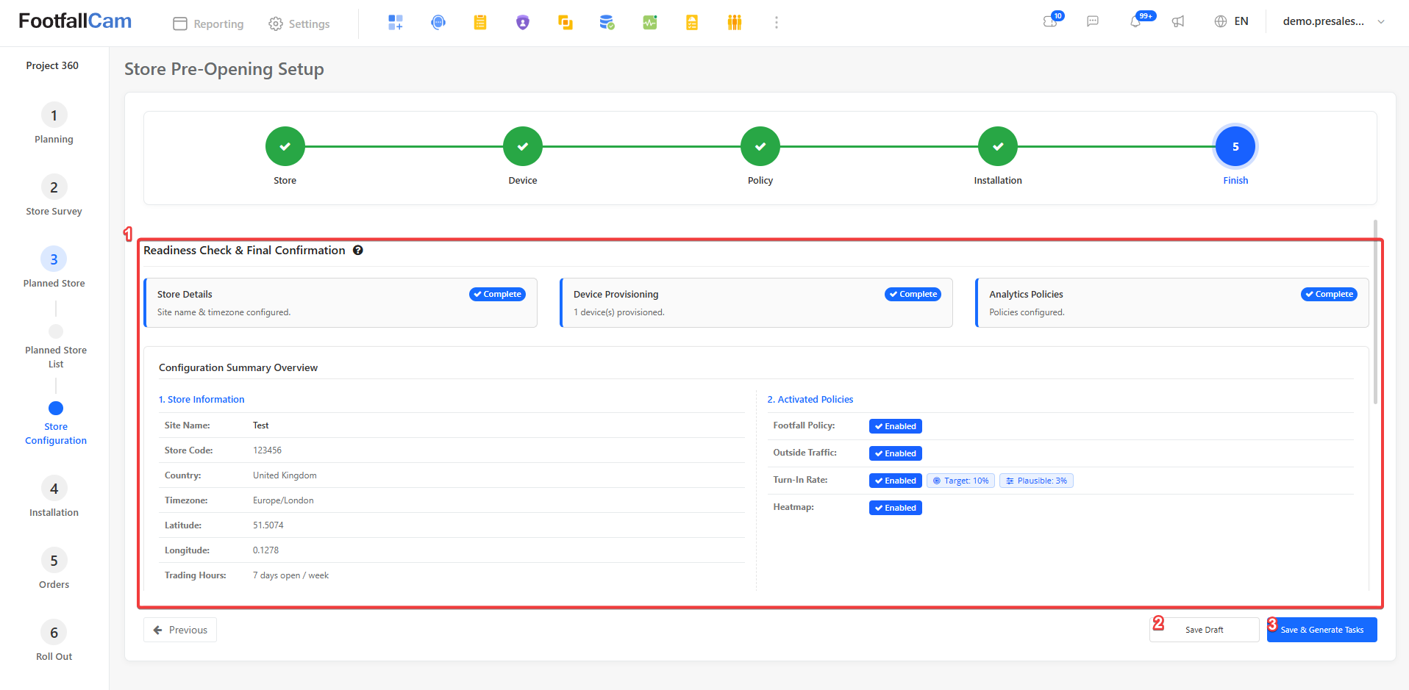Go to sidebar step 2 Store Survey

coord(54,195)
